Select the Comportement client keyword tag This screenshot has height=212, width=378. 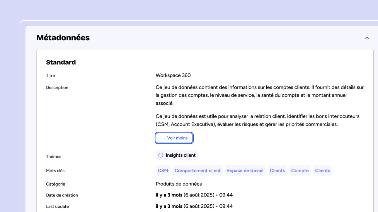tap(197, 170)
